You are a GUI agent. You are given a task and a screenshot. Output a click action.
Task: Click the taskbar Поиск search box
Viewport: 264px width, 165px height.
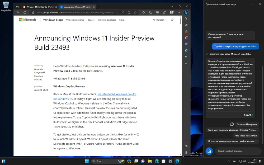tap(108, 161)
